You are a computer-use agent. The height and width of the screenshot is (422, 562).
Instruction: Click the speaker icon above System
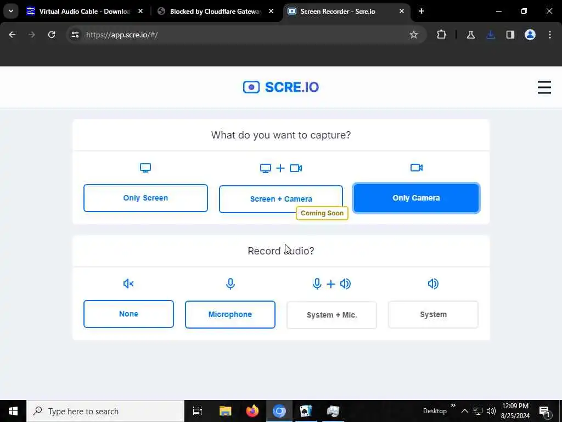coord(433,284)
